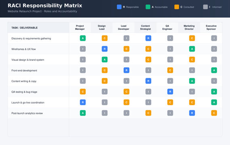Click QA Engineer's R badge for QA testing
Screen dimensions: 230x145
pyautogui.click(x=170, y=91)
